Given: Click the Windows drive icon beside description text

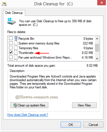Looking at the screenshot, I should tap(11, 21).
